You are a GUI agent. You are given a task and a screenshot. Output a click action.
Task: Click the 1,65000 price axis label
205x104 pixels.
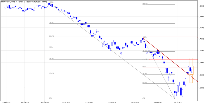pyautogui.click(x=201, y=50)
